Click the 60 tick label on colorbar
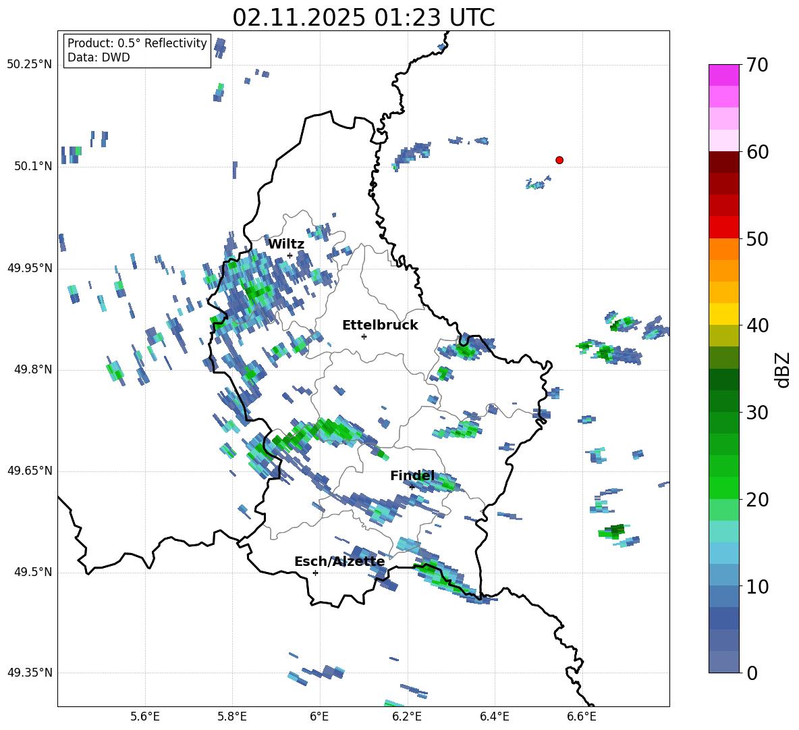The image size is (799, 730). pyautogui.click(x=757, y=152)
